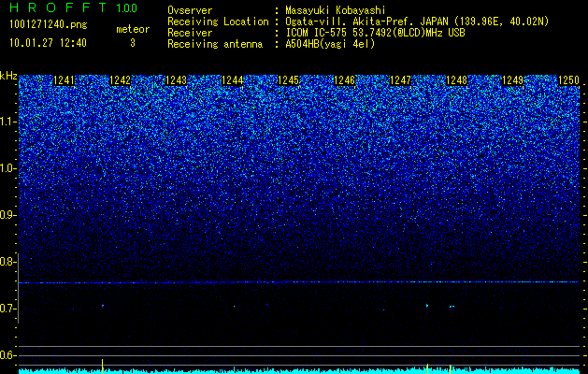The height and width of the screenshot is (374, 588).
Task: Click the 1244 time marker
Action: point(232,80)
